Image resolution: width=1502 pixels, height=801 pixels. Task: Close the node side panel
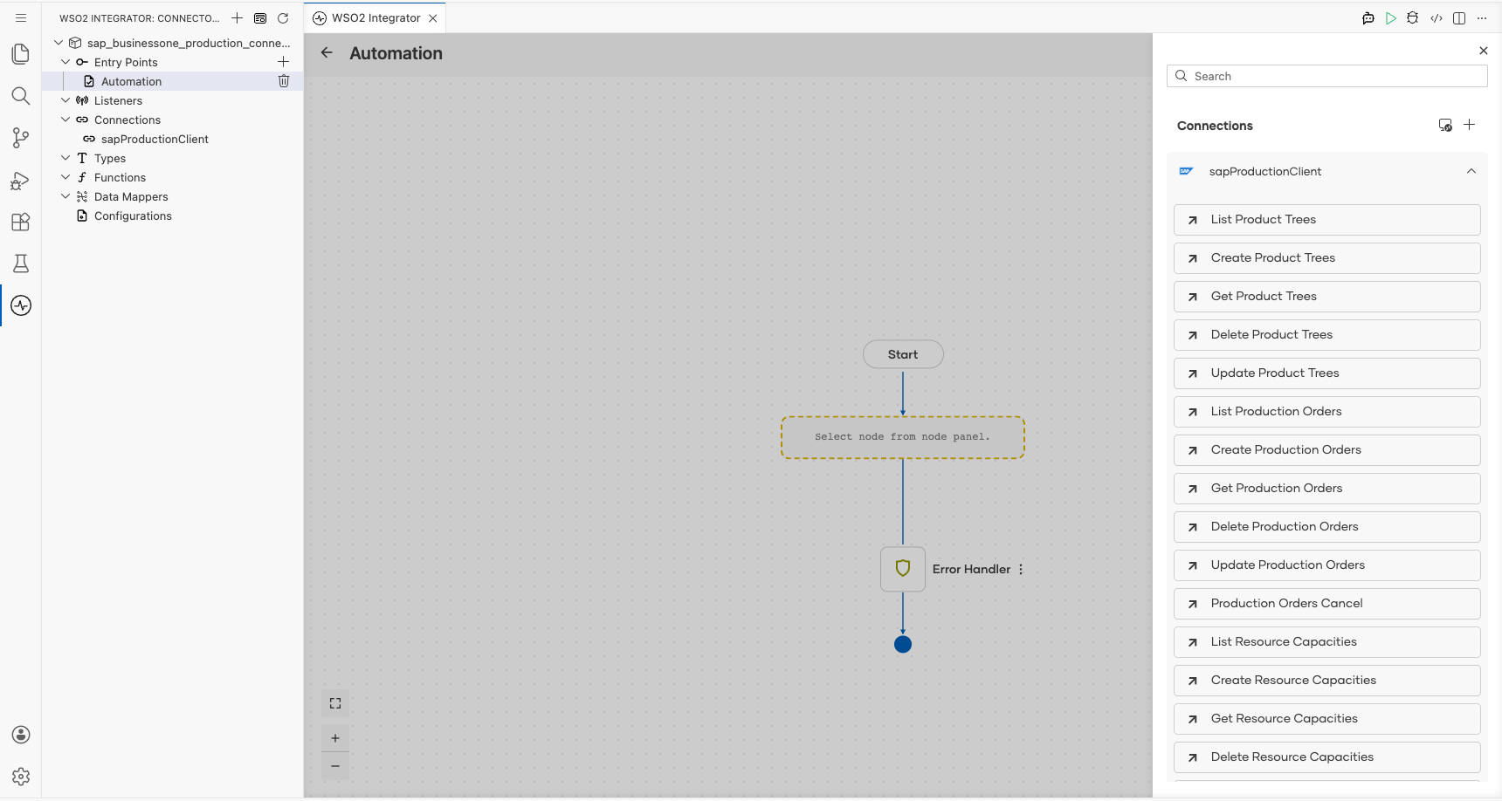[x=1484, y=51]
